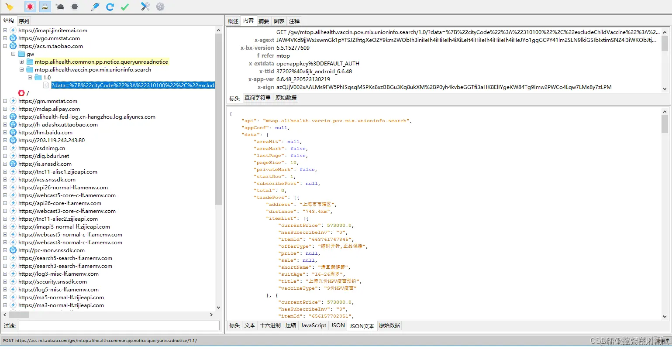This screenshot has height=349, width=672.
Task: Click the 过滤 filter input field
Action: click(x=119, y=325)
